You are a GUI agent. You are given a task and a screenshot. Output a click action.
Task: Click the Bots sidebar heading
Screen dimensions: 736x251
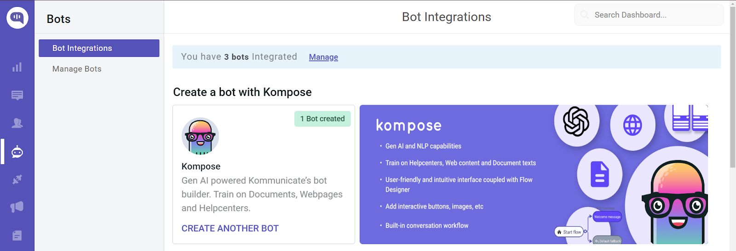pos(59,19)
